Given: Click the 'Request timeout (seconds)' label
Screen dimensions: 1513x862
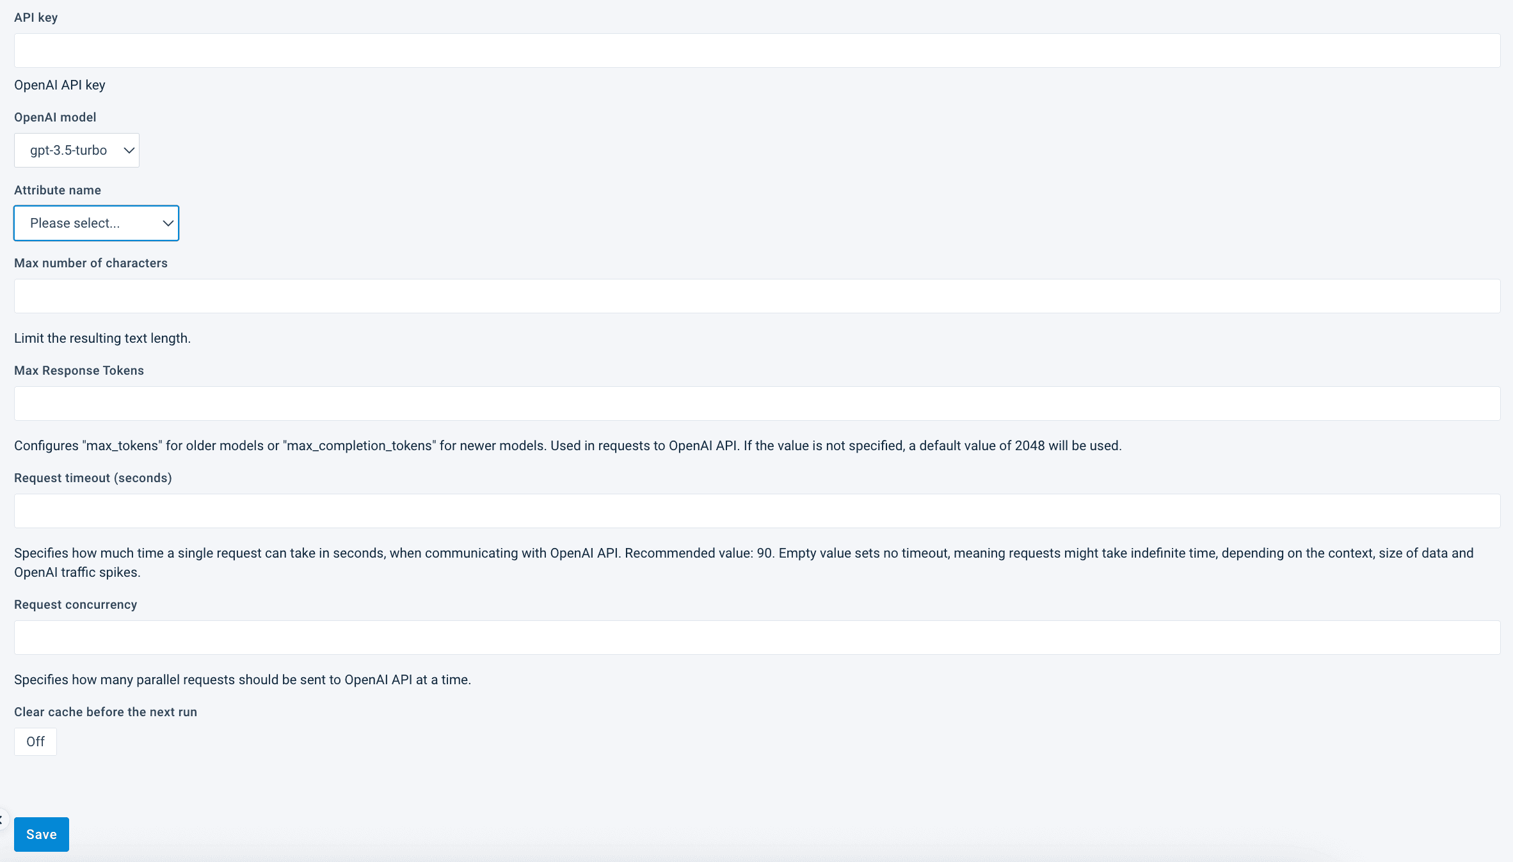Looking at the screenshot, I should pos(93,478).
